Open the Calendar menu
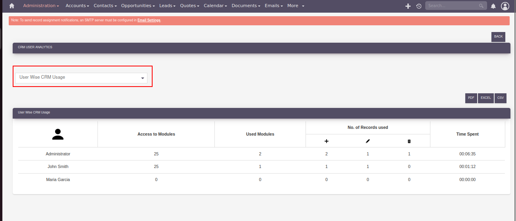This screenshot has height=221, width=516. click(215, 6)
